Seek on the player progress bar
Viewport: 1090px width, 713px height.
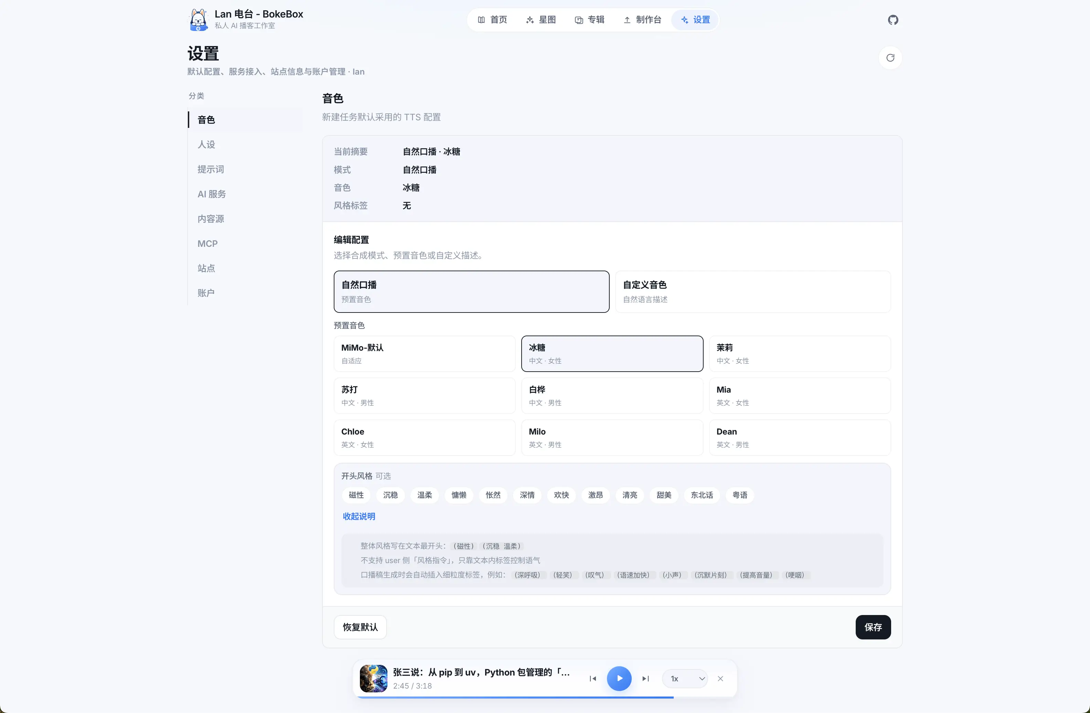tap(545, 697)
